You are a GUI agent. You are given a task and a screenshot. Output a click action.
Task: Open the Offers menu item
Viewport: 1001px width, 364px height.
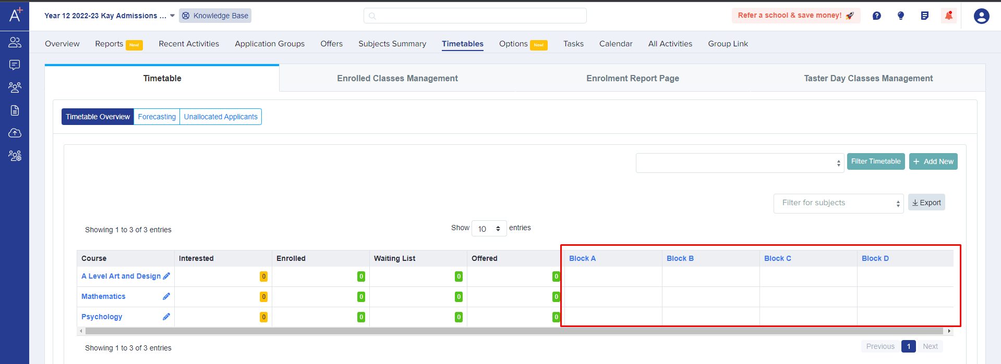331,44
